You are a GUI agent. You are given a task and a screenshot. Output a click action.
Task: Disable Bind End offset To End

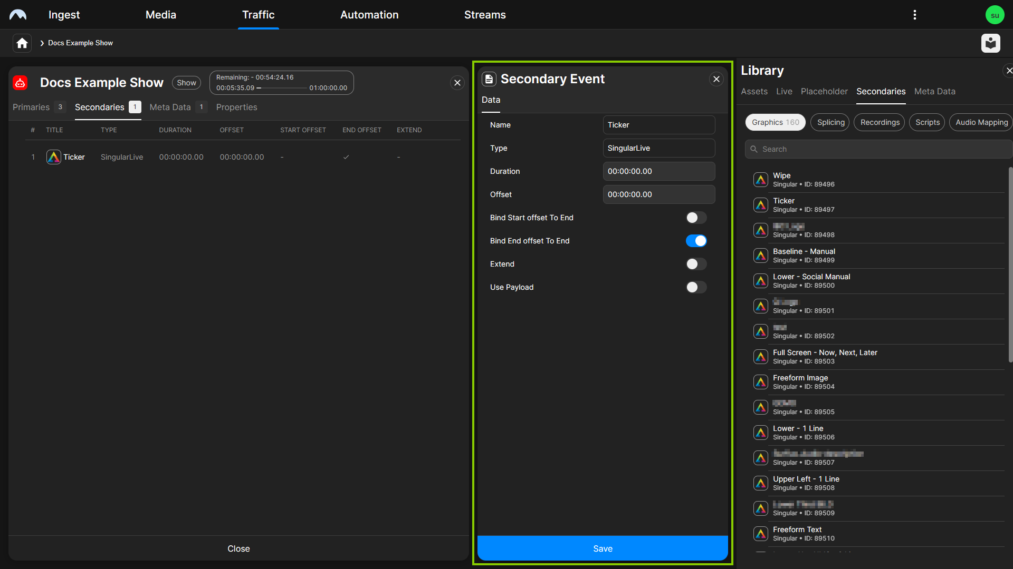click(696, 241)
